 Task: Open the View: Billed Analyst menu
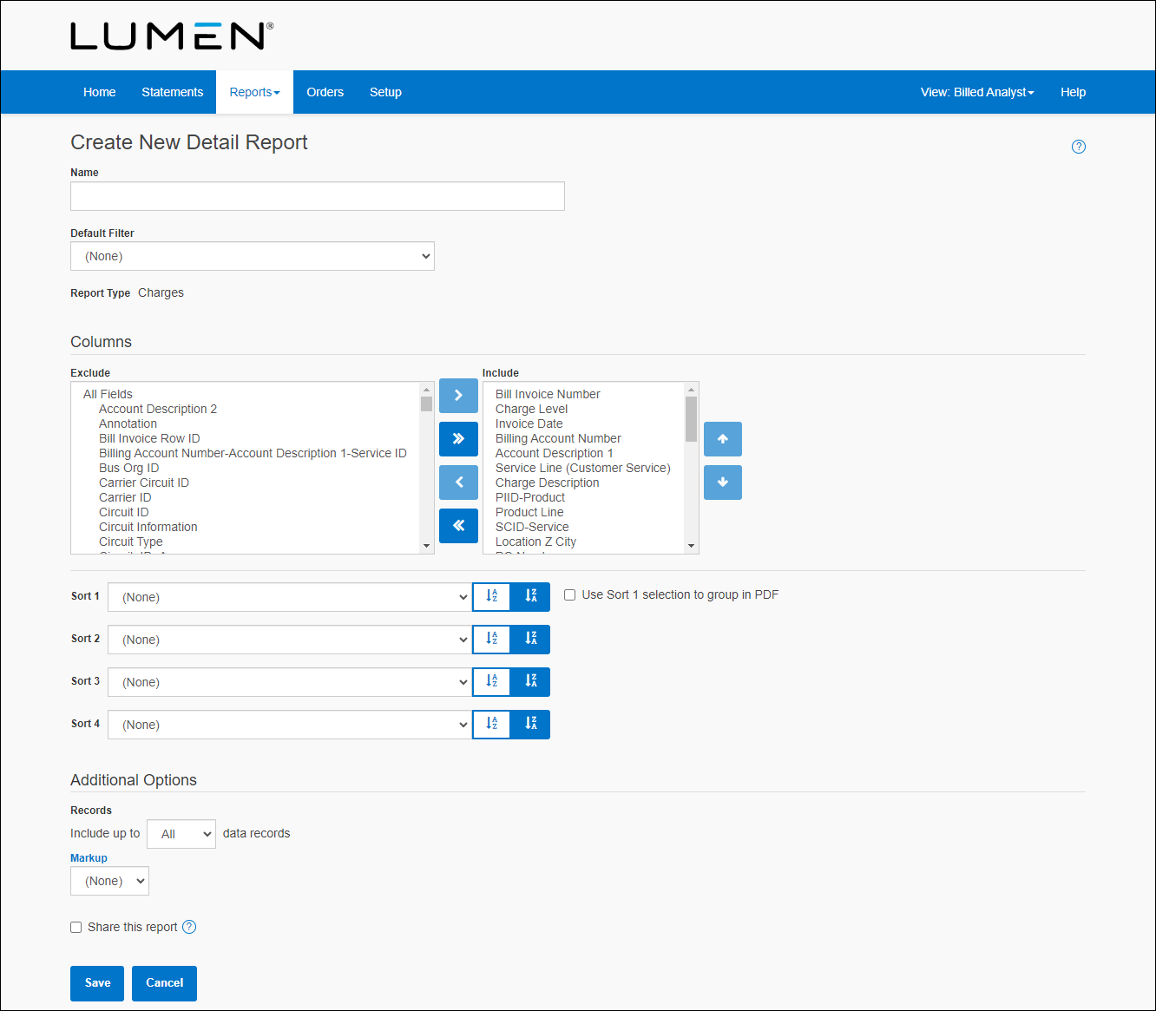tap(977, 92)
